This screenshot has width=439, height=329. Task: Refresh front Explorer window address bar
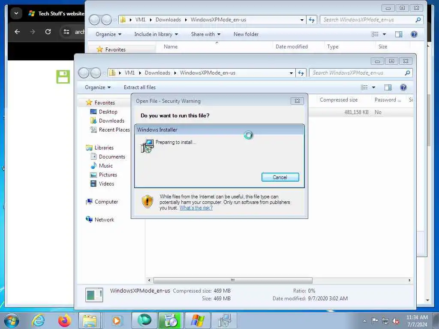point(301,73)
